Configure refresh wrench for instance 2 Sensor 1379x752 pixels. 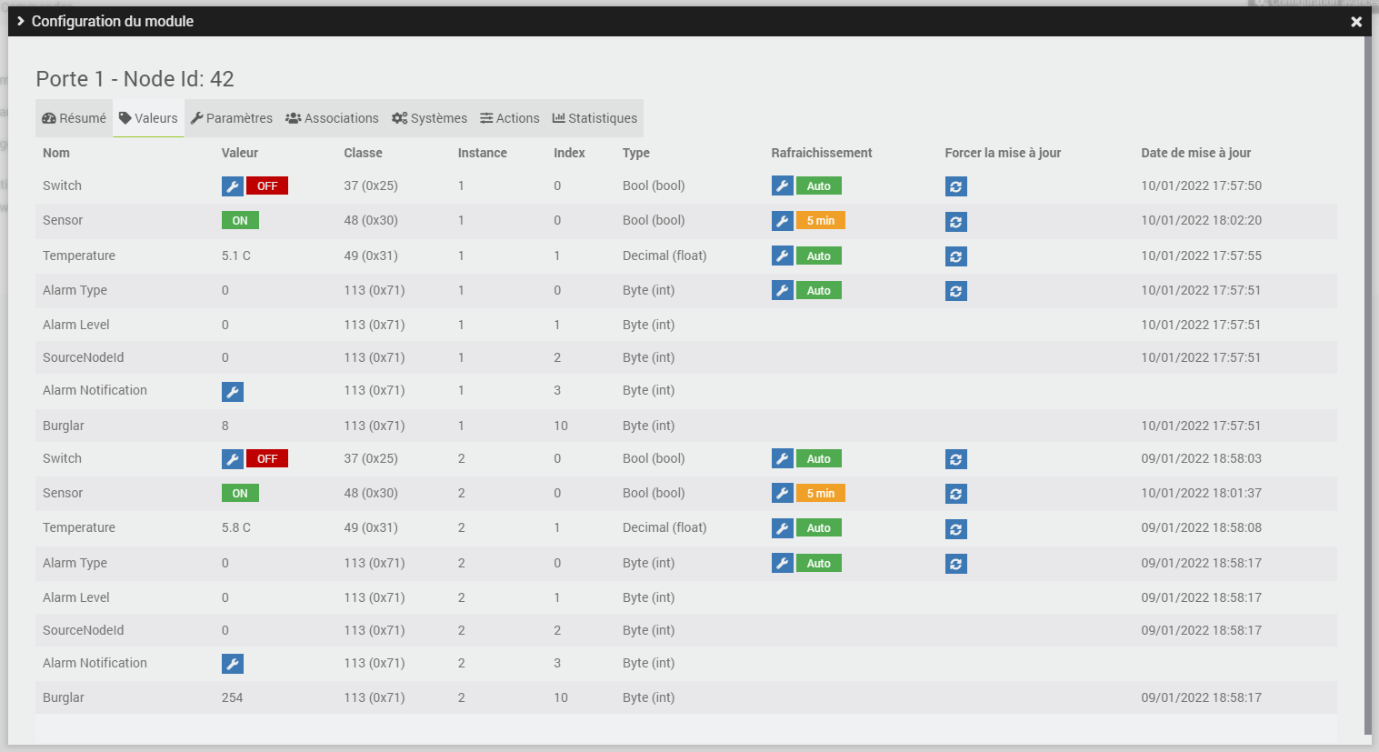[x=783, y=494]
